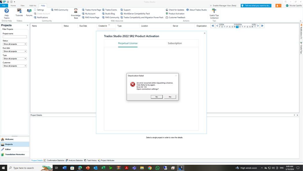Move timeline one step left

[x=217, y=26]
